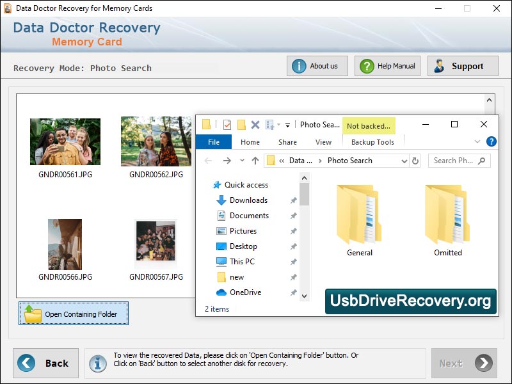Image resolution: width=512 pixels, height=384 pixels.
Task: Unpin Desktop from Quick access
Action: coord(293,246)
